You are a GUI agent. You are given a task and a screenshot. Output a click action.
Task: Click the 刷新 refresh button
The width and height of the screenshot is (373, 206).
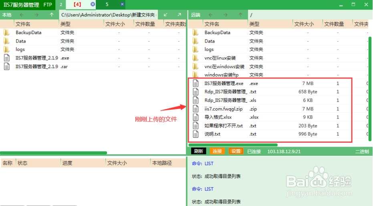point(198,151)
